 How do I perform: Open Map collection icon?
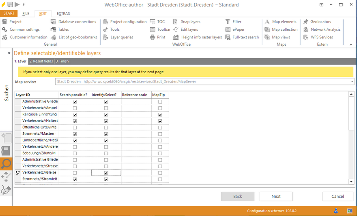tap(267, 29)
